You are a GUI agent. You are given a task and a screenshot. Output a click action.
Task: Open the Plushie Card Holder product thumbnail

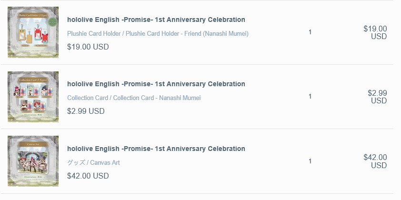(x=33, y=32)
